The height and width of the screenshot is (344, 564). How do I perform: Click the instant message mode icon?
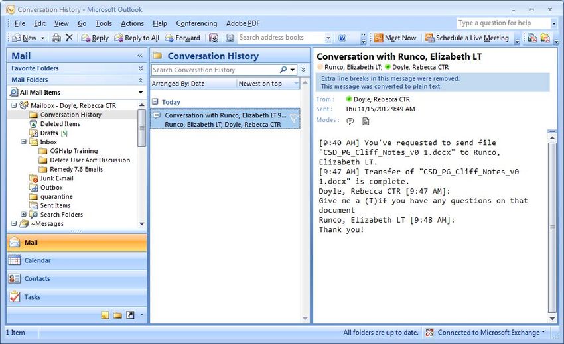pyautogui.click(x=350, y=121)
